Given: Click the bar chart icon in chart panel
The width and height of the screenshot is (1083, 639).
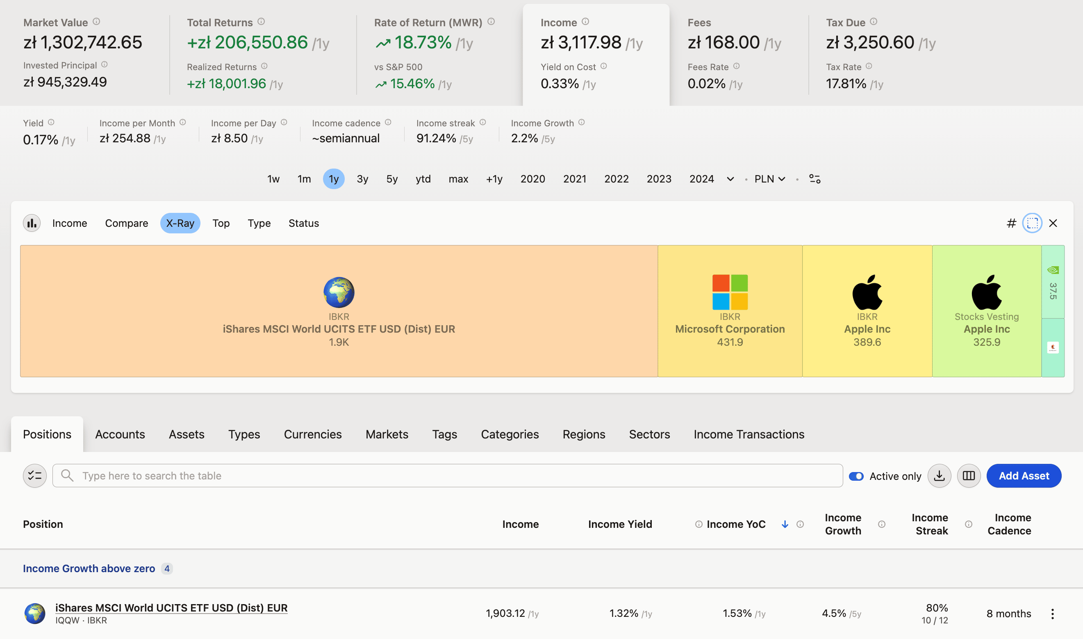Looking at the screenshot, I should pyautogui.click(x=32, y=223).
